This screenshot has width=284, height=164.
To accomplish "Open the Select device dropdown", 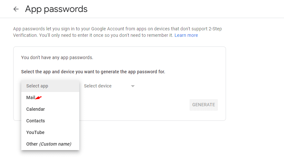I will pyautogui.click(x=109, y=86).
